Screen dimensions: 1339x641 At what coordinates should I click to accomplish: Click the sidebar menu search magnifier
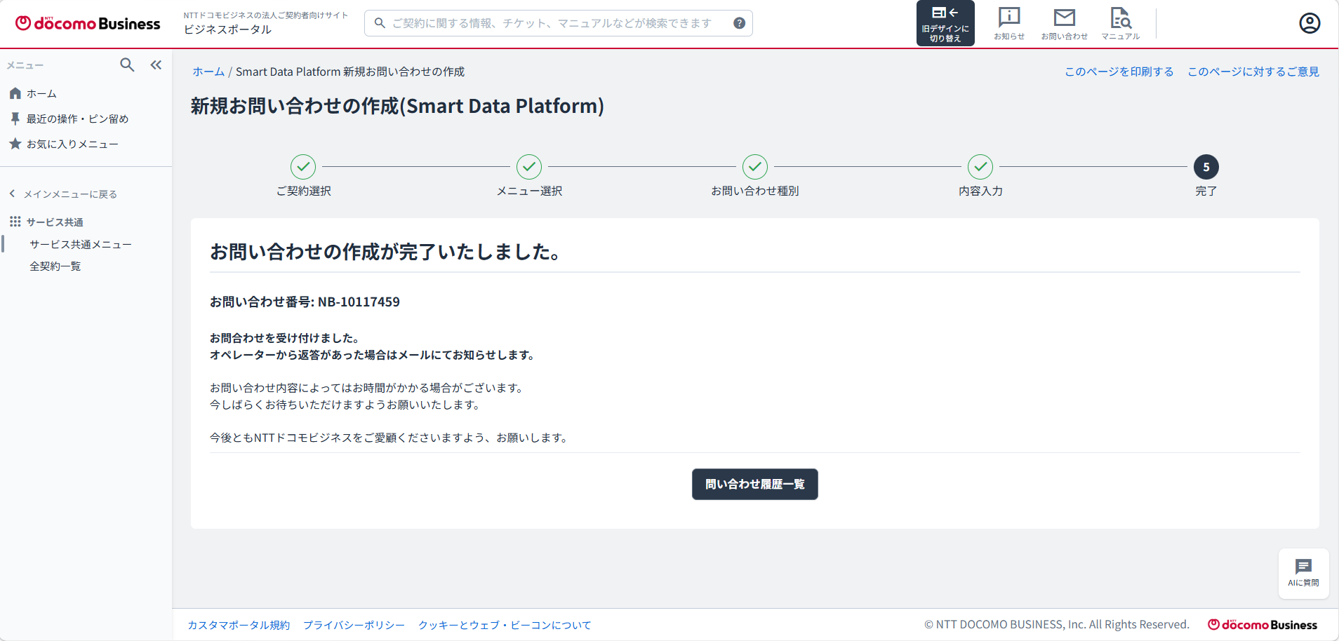click(x=127, y=65)
